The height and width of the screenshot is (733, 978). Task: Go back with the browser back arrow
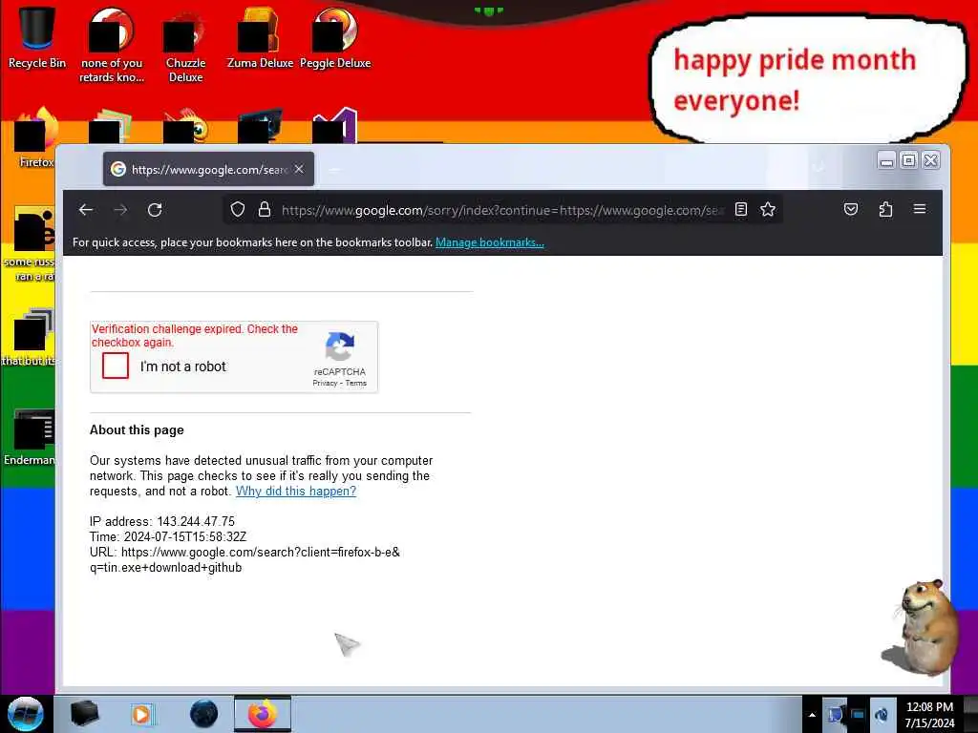[86, 210]
